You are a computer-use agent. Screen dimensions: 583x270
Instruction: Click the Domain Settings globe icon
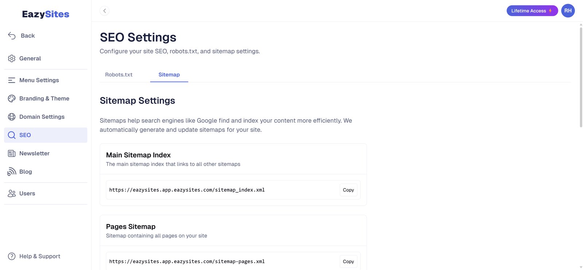12,117
